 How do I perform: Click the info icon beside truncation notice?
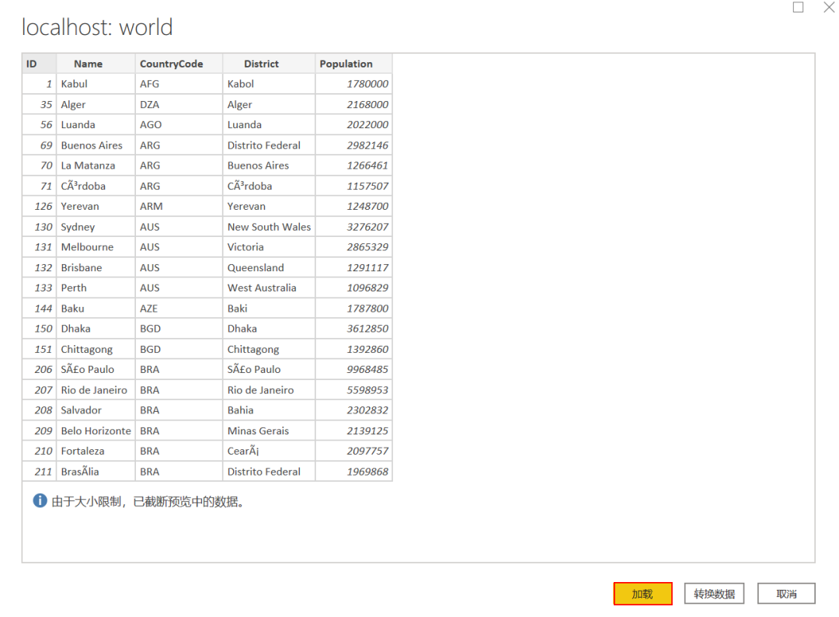[40, 500]
